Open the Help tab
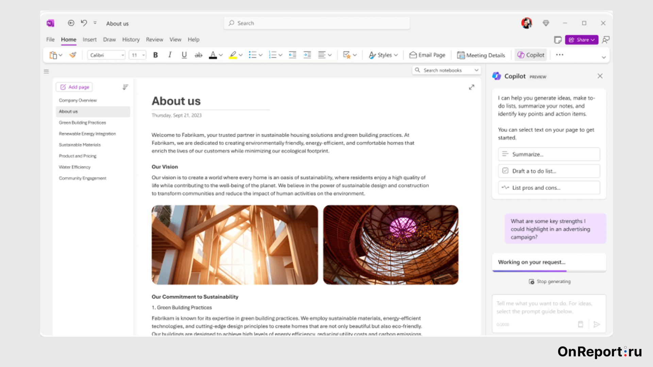The height and width of the screenshot is (367, 653). (x=194, y=39)
